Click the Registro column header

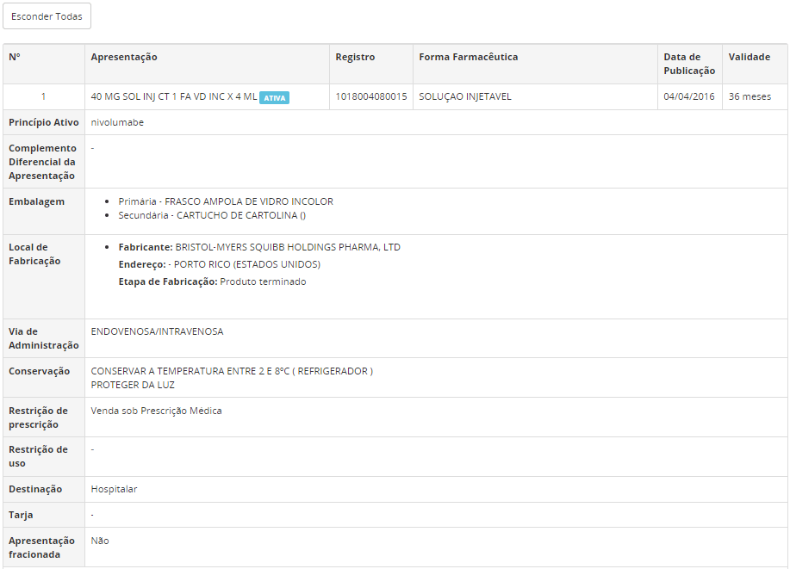coord(355,57)
